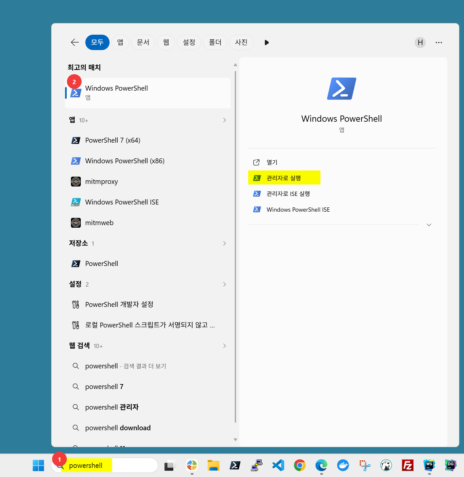Open File Explorer from the taskbar

213,465
